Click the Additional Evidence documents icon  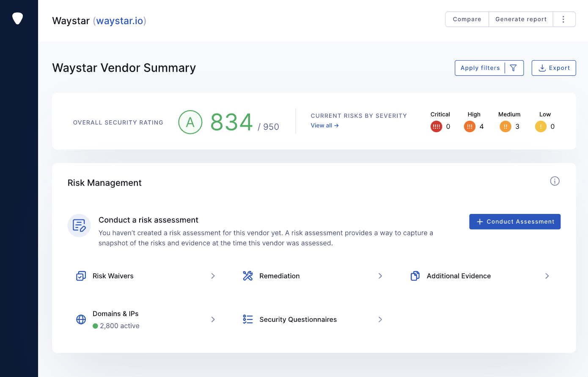(415, 276)
